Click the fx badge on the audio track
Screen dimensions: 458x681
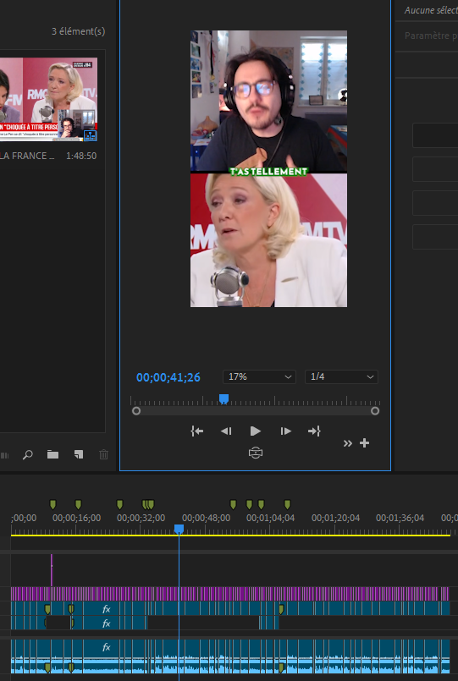click(x=107, y=647)
